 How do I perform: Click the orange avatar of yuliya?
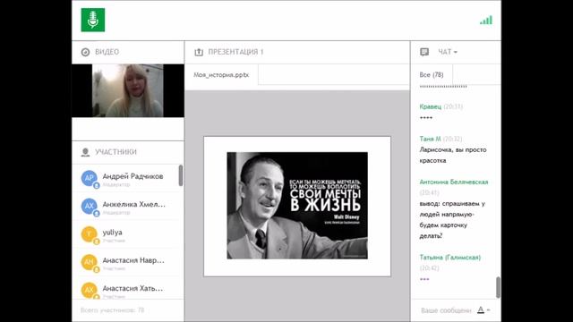(90, 234)
